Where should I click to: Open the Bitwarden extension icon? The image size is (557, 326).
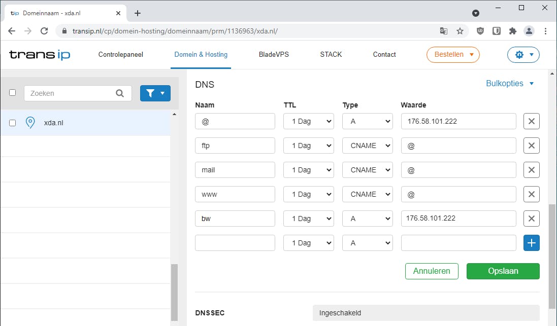[497, 31]
